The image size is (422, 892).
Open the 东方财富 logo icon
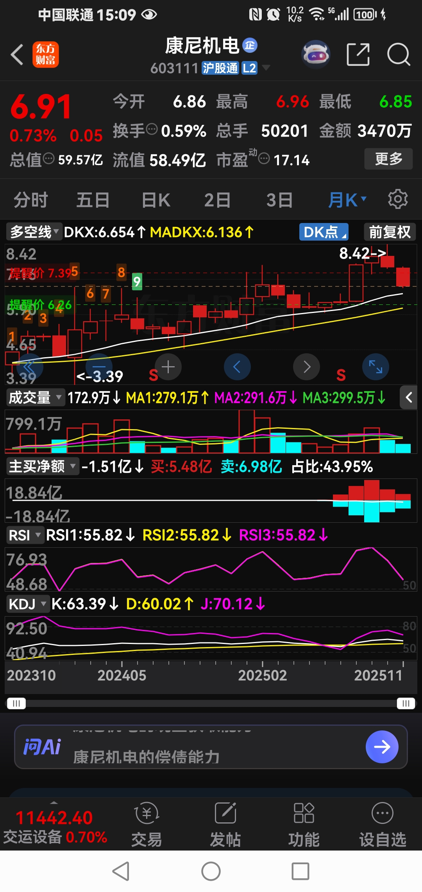[45, 54]
